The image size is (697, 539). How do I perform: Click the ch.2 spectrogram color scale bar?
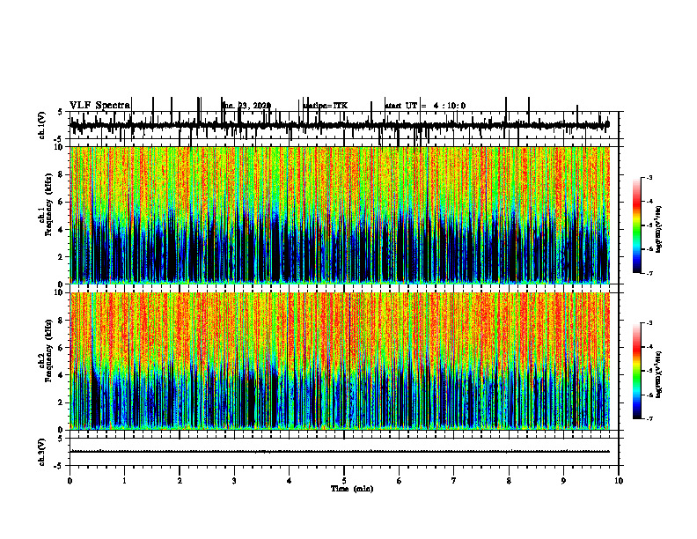point(637,371)
